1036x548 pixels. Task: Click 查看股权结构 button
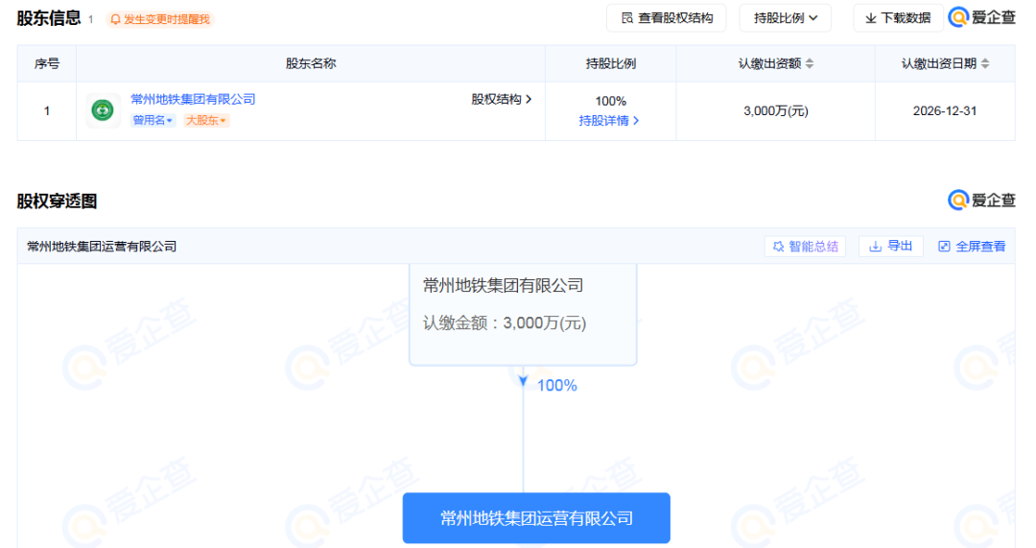coord(667,18)
